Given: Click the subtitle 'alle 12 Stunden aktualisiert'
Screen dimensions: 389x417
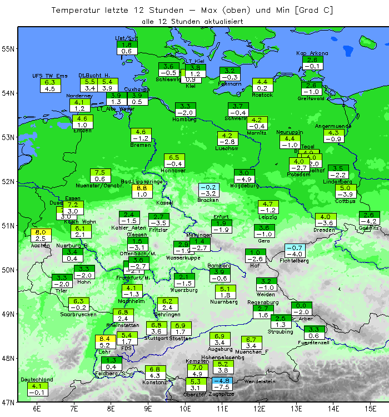Looking at the screenshot, I should (192, 22).
